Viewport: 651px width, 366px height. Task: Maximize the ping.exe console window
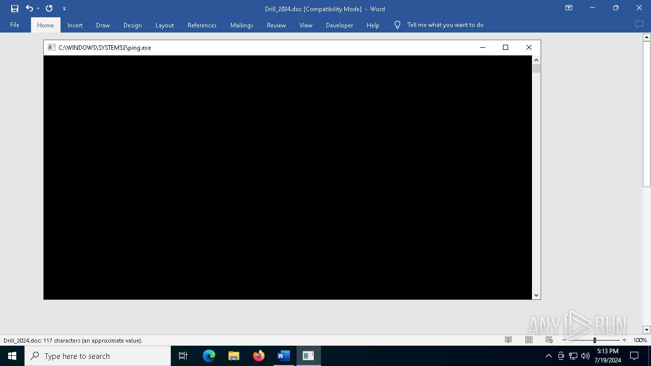[505, 47]
